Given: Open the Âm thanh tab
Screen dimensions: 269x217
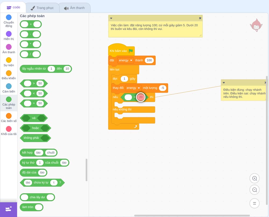Looking at the screenshot, I should pos(75,8).
